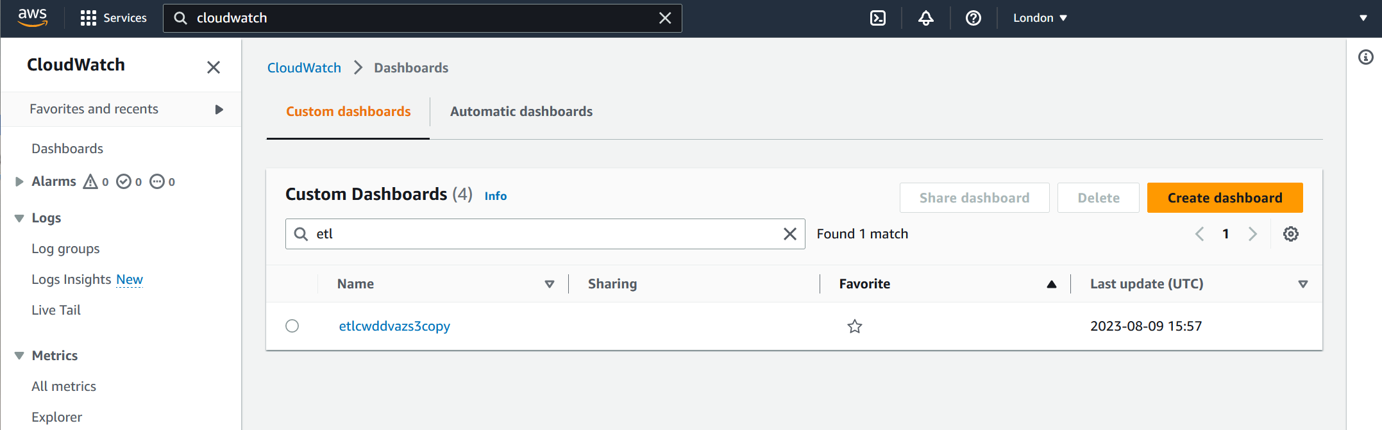Viewport: 1382px width, 430px height.
Task: Go to the previous page of dashboards
Action: point(1199,234)
